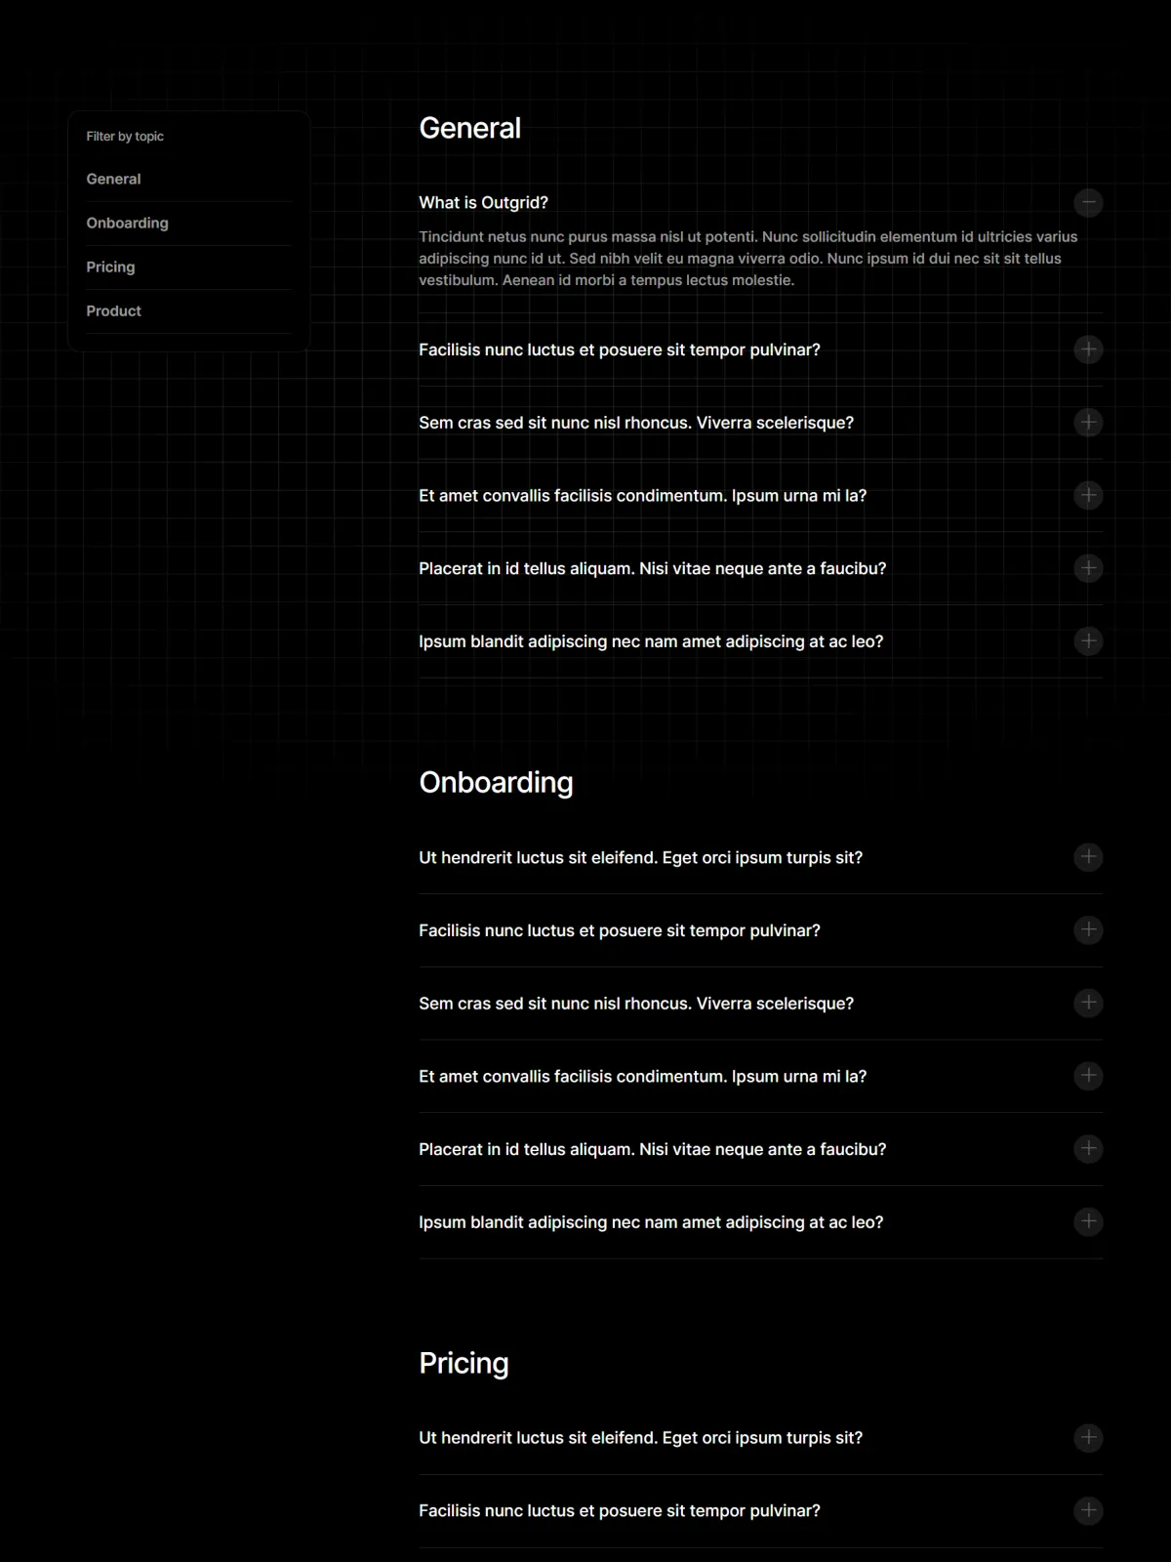Viewport: 1171px width, 1562px height.
Task: Expand Onboarding question Sem cras sed sit nunc
Action: click(761, 1004)
